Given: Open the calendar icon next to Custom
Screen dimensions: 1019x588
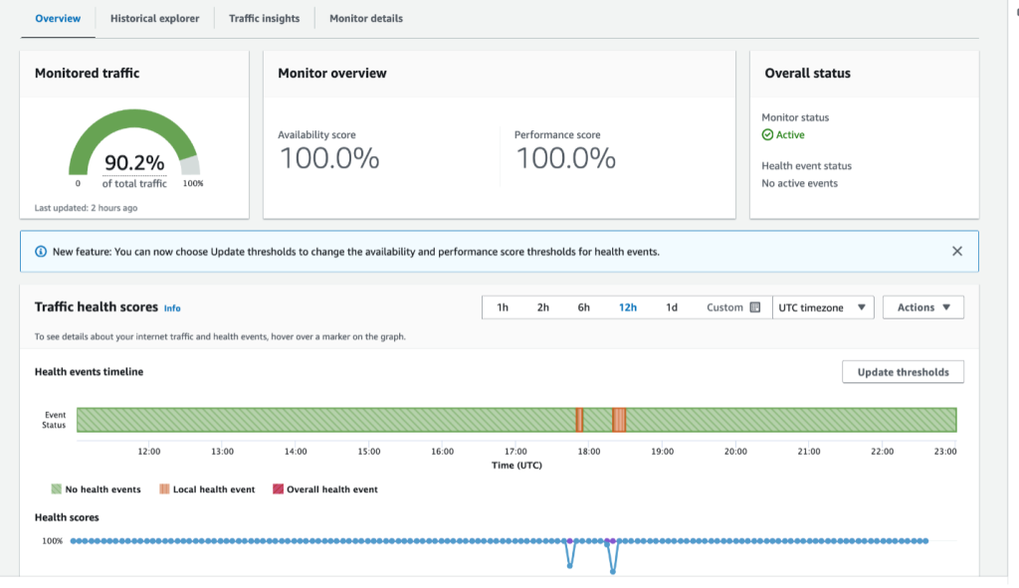Looking at the screenshot, I should click(x=755, y=307).
